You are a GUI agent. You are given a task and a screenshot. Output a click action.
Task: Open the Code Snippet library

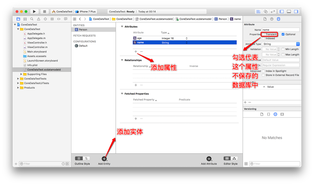tap(269, 114)
